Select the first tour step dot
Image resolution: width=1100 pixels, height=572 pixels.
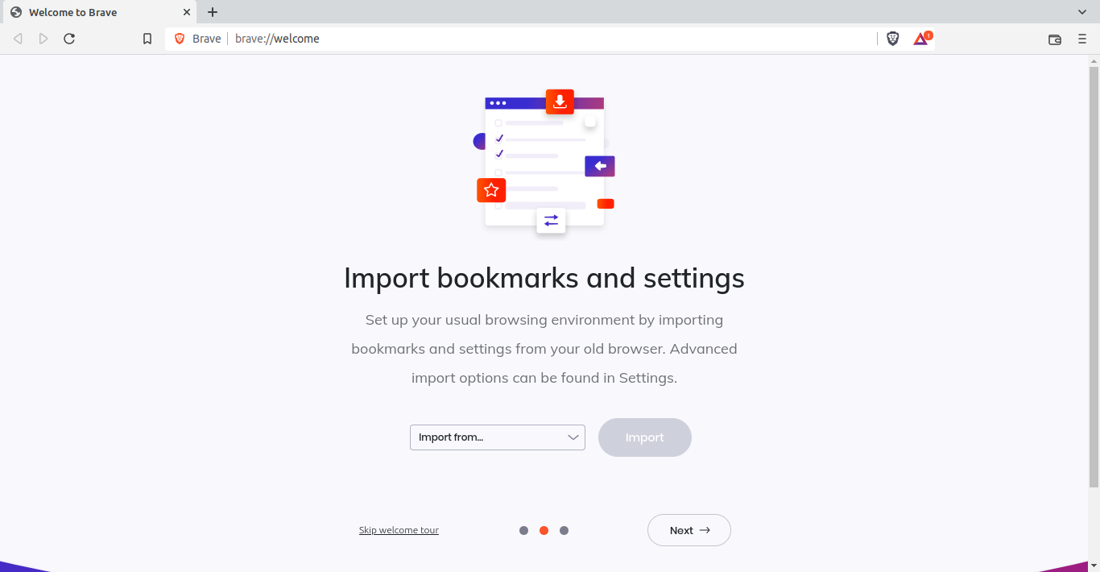523,530
